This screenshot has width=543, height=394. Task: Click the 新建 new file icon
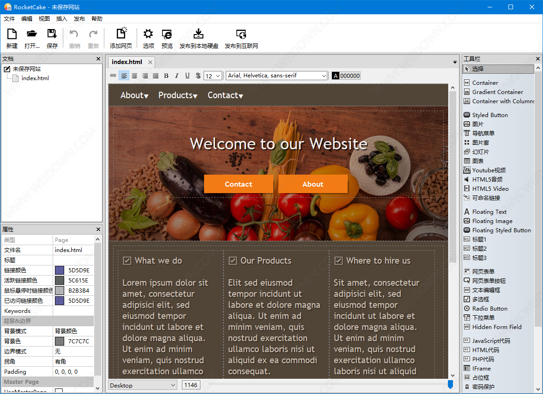[12, 34]
